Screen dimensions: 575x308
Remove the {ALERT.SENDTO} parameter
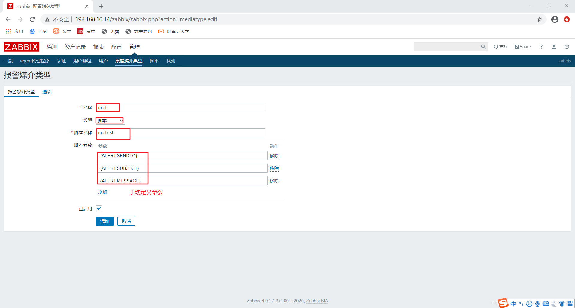point(274,156)
